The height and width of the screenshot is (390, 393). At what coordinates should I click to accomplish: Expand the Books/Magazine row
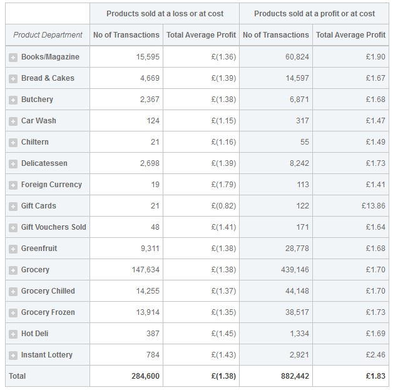tap(13, 58)
